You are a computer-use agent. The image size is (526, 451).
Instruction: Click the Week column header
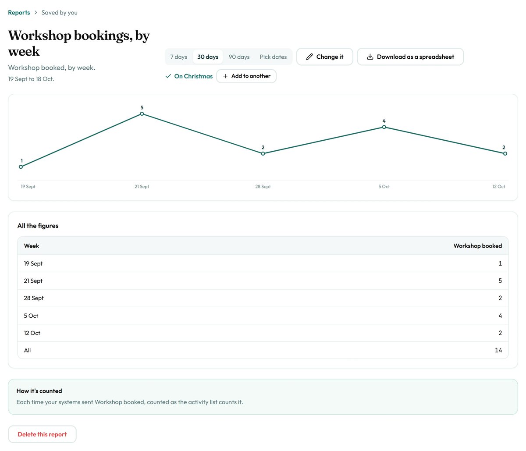click(32, 246)
